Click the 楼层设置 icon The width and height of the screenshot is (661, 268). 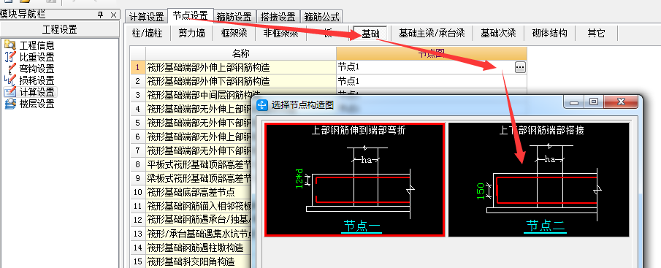point(10,103)
